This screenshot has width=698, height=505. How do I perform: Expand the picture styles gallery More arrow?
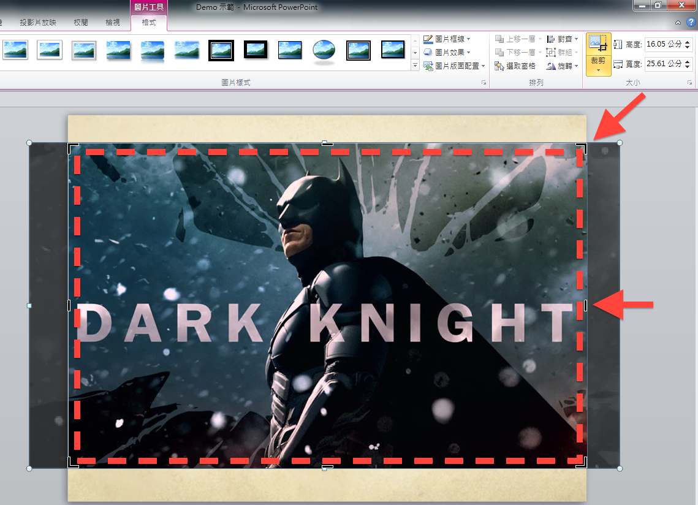click(415, 66)
